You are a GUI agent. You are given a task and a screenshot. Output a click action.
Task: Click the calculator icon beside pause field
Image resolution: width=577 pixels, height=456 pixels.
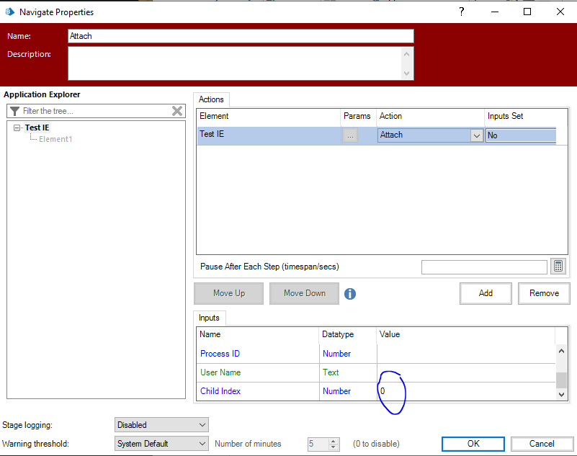(558, 267)
